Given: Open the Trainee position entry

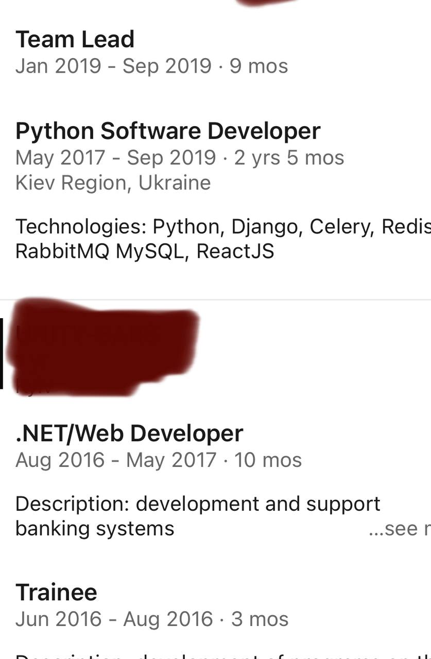Looking at the screenshot, I should tap(56, 593).
